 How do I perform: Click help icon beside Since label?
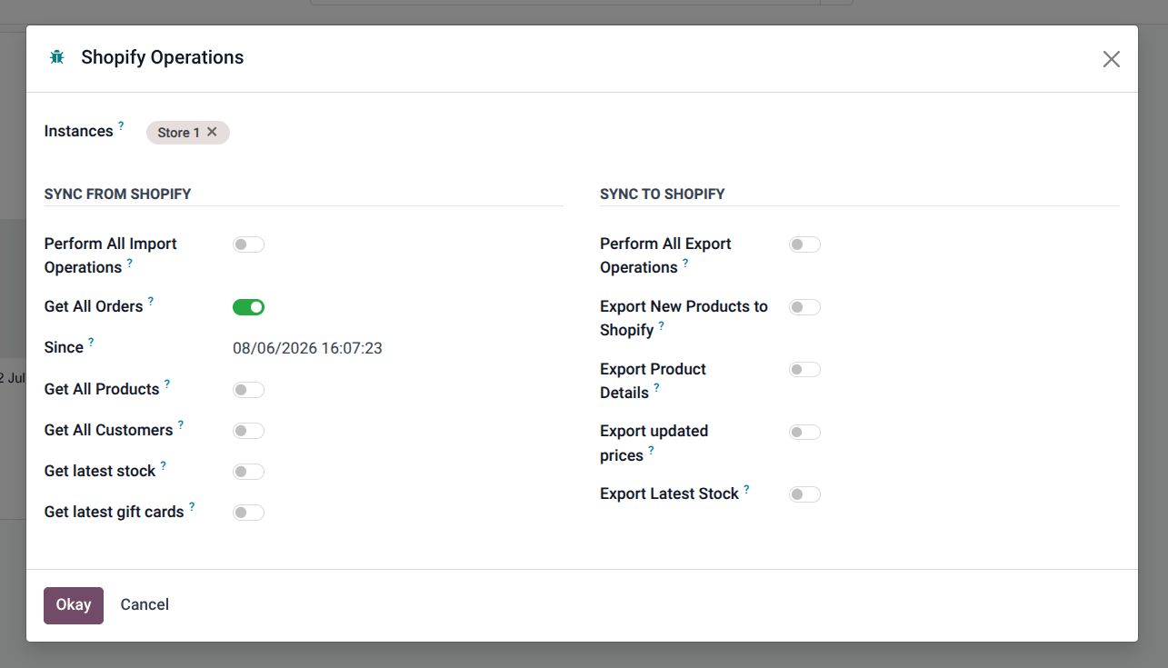91,342
